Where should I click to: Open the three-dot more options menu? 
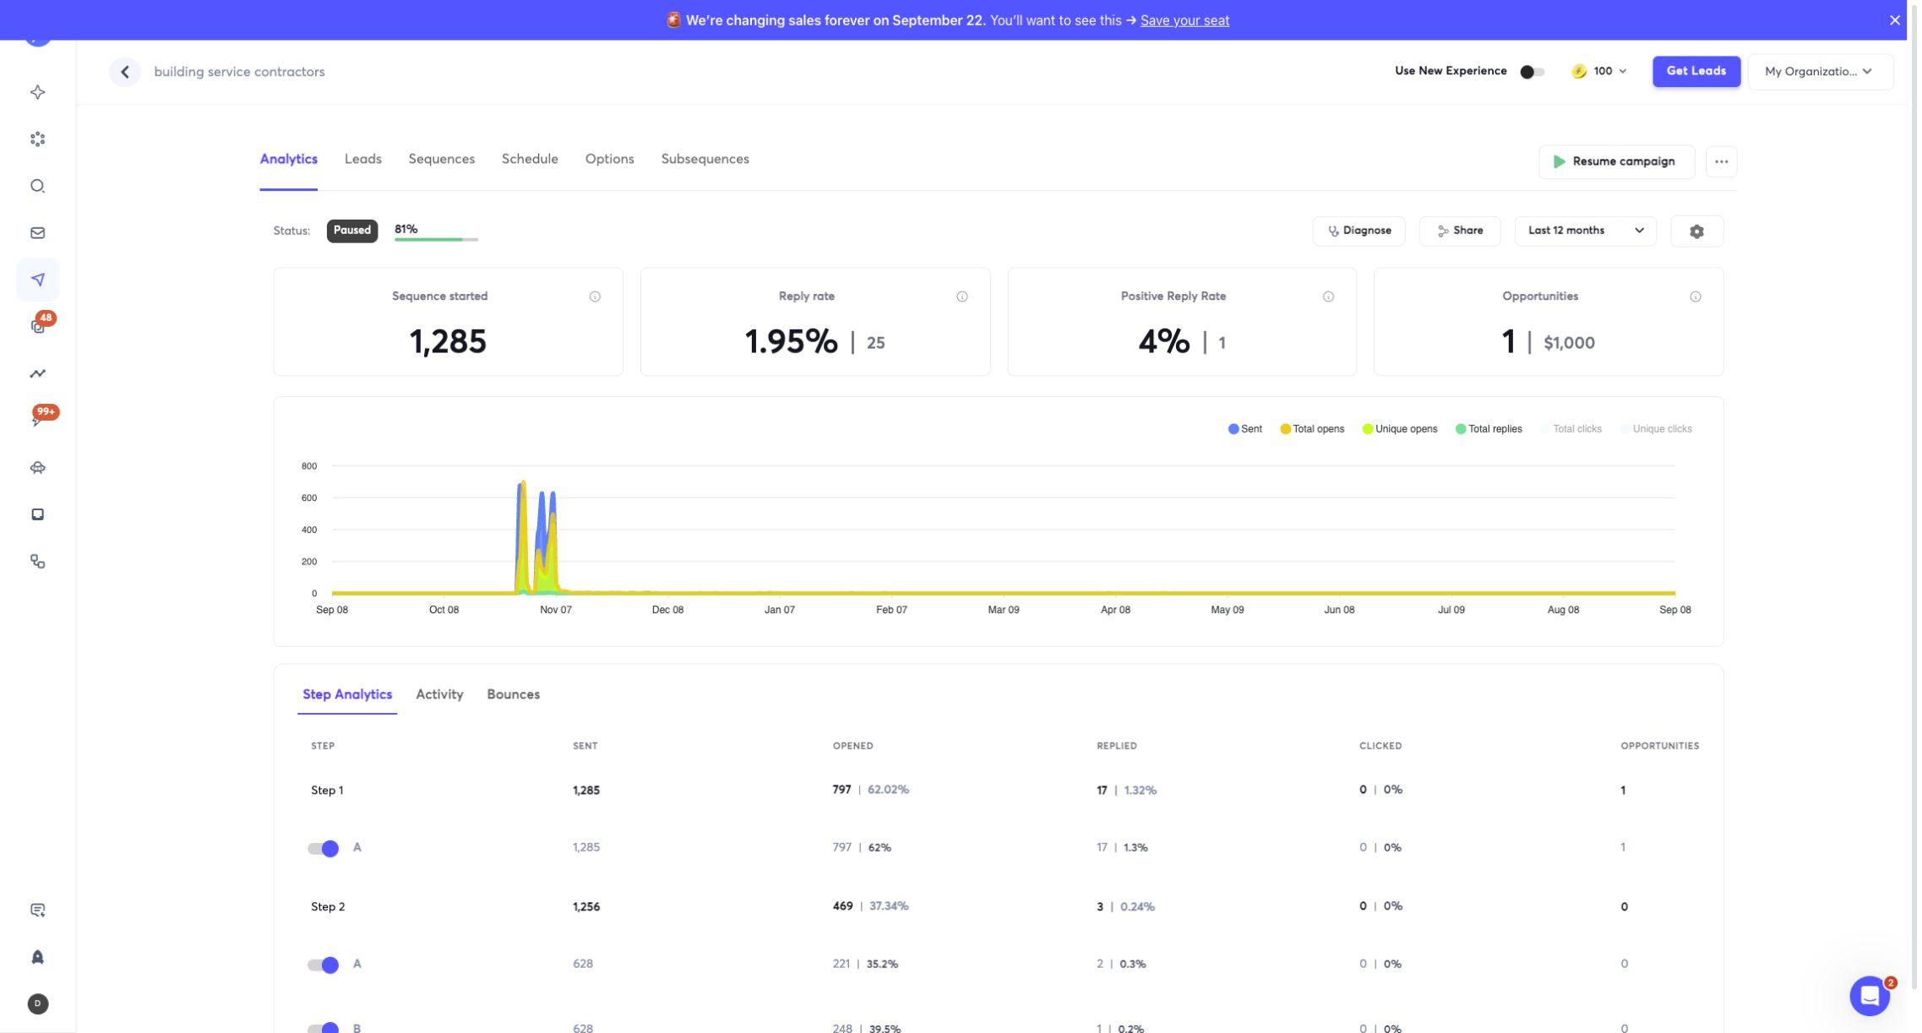1721,161
